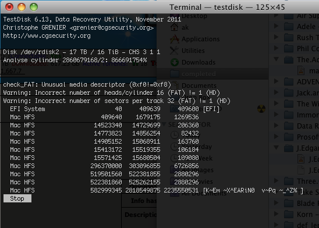Expand the ADVEN folder triangle

(276, 81)
